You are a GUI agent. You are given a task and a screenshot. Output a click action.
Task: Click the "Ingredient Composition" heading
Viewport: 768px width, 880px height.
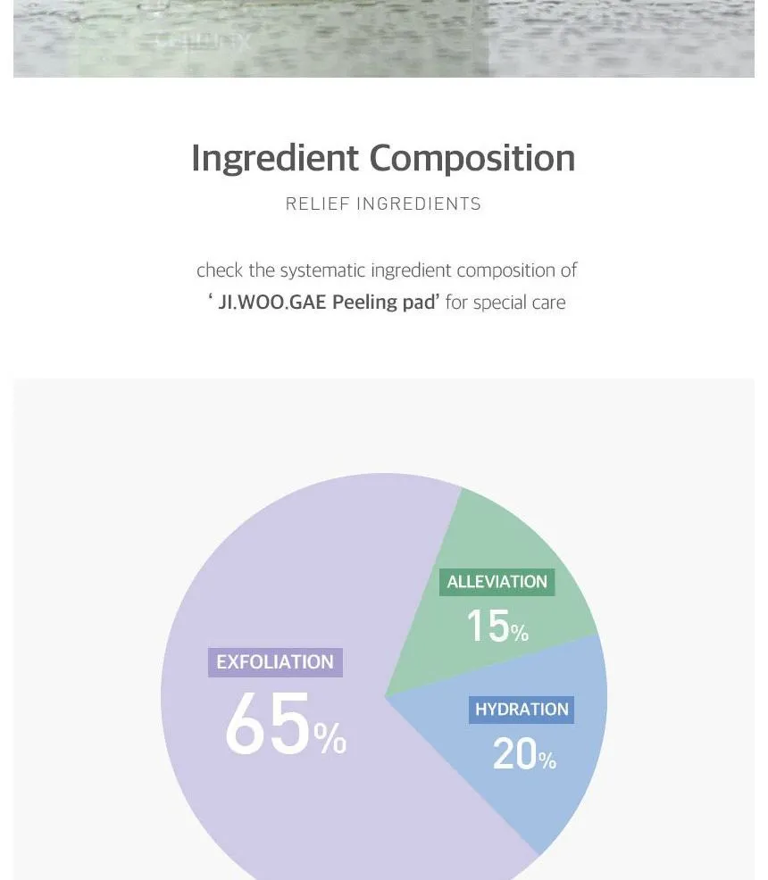(x=383, y=158)
